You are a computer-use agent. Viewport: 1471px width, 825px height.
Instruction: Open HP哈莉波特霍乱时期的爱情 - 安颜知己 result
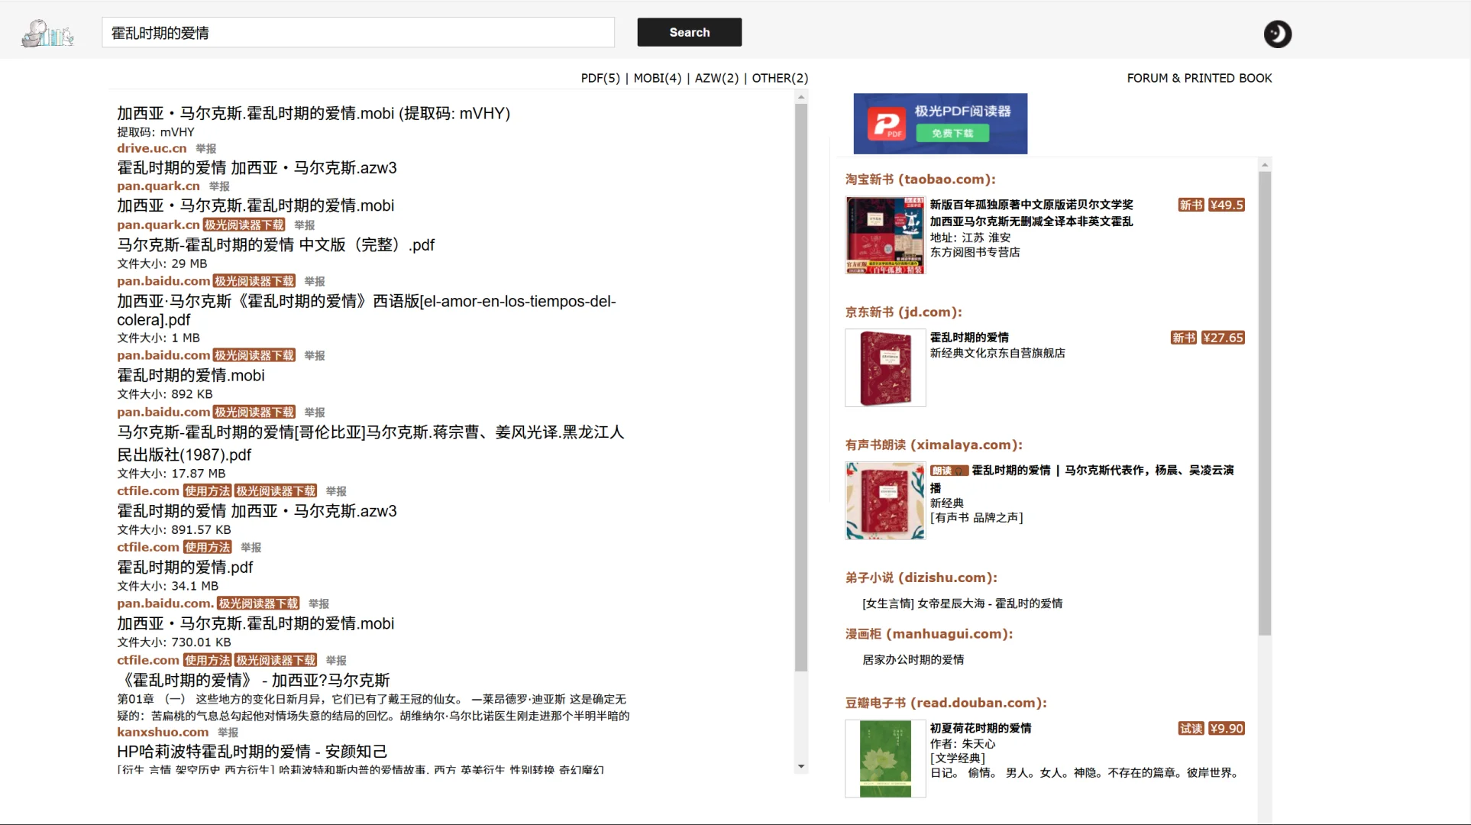[252, 751]
